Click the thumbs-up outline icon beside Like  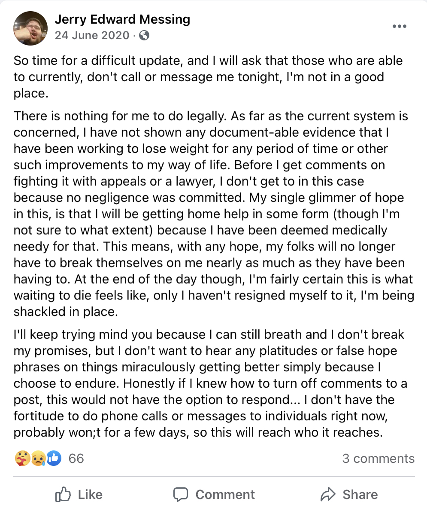click(63, 494)
